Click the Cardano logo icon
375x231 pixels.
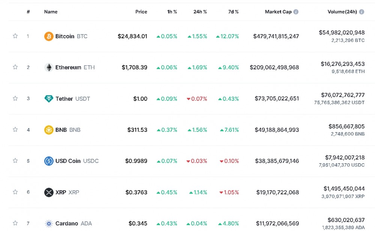click(x=49, y=224)
